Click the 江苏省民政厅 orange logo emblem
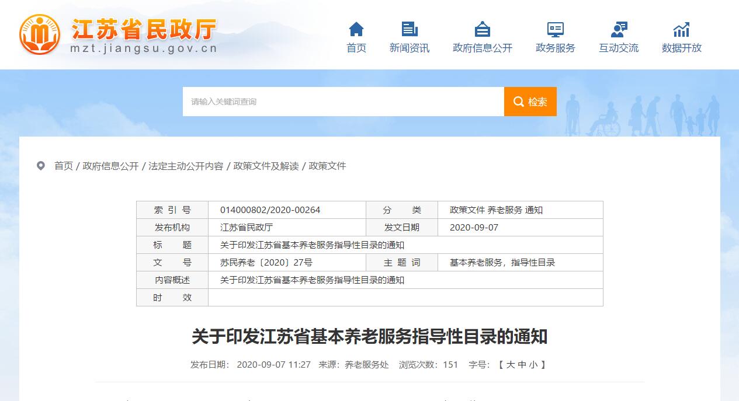Viewport: 739px width, 401px height. pos(40,34)
